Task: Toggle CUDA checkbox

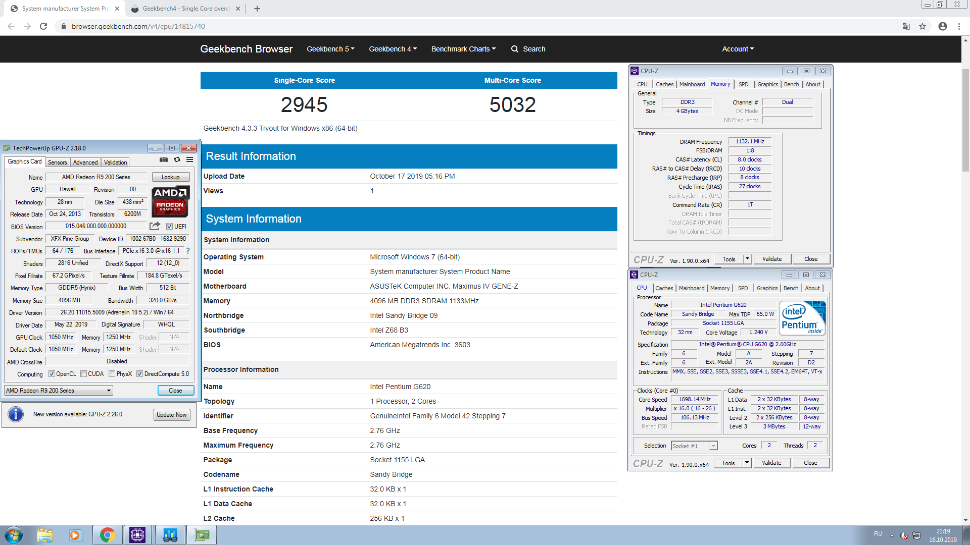Action: tap(83, 374)
